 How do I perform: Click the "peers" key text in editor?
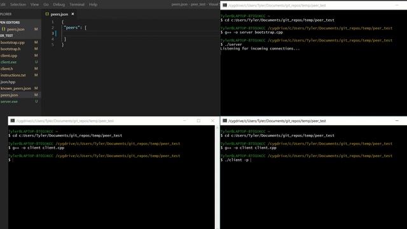(72, 27)
